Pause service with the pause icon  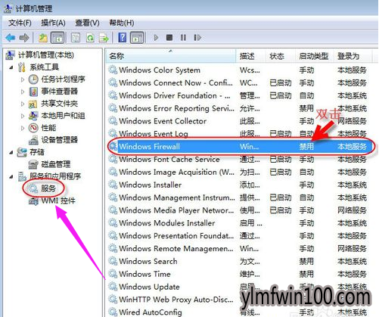coord(183,38)
